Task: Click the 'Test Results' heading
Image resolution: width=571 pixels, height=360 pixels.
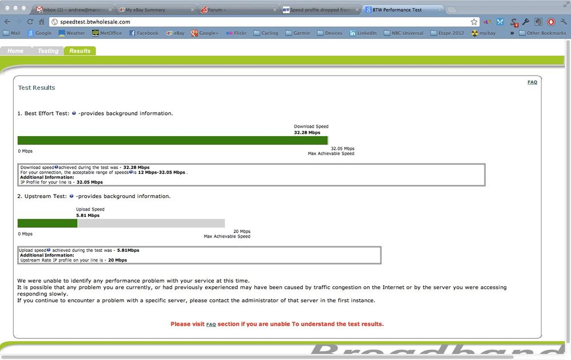Action: (x=37, y=88)
